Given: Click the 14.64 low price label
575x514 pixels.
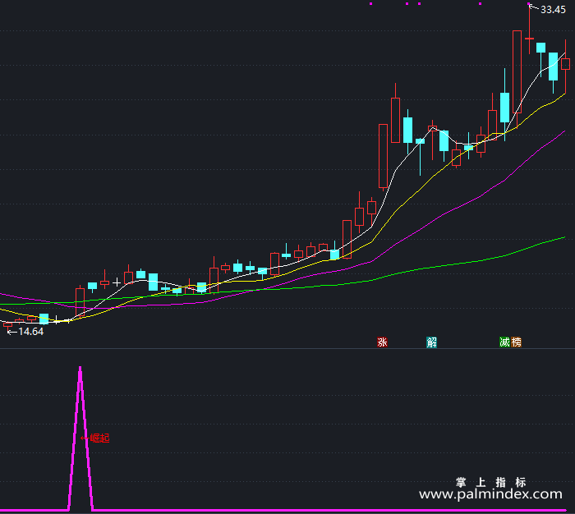Looking at the screenshot, I should [31, 332].
